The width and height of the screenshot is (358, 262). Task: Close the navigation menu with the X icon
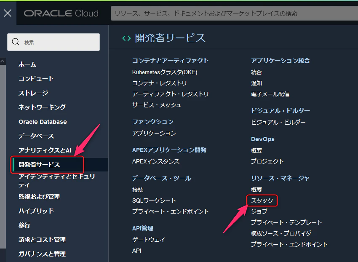pyautogui.click(x=8, y=13)
